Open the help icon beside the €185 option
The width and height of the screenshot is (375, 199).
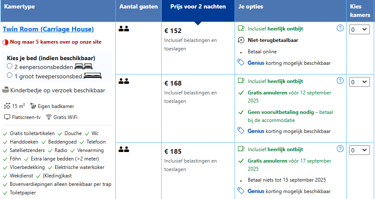[340, 149]
